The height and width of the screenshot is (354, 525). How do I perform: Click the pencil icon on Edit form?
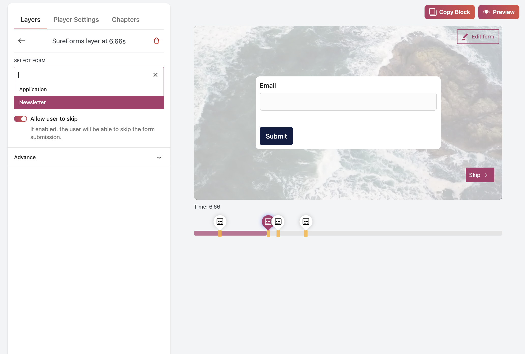(465, 36)
